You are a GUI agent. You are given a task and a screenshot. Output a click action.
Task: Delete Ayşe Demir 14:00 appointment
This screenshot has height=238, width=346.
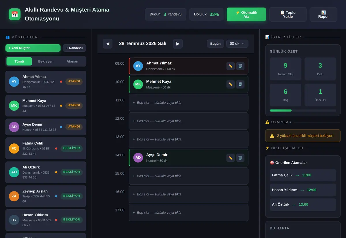click(x=240, y=158)
